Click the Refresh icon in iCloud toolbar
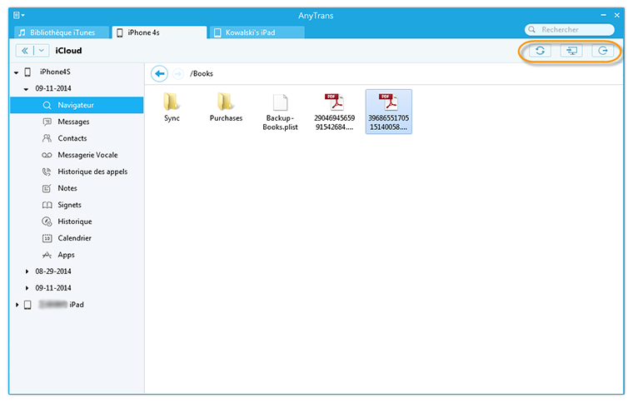 point(540,51)
